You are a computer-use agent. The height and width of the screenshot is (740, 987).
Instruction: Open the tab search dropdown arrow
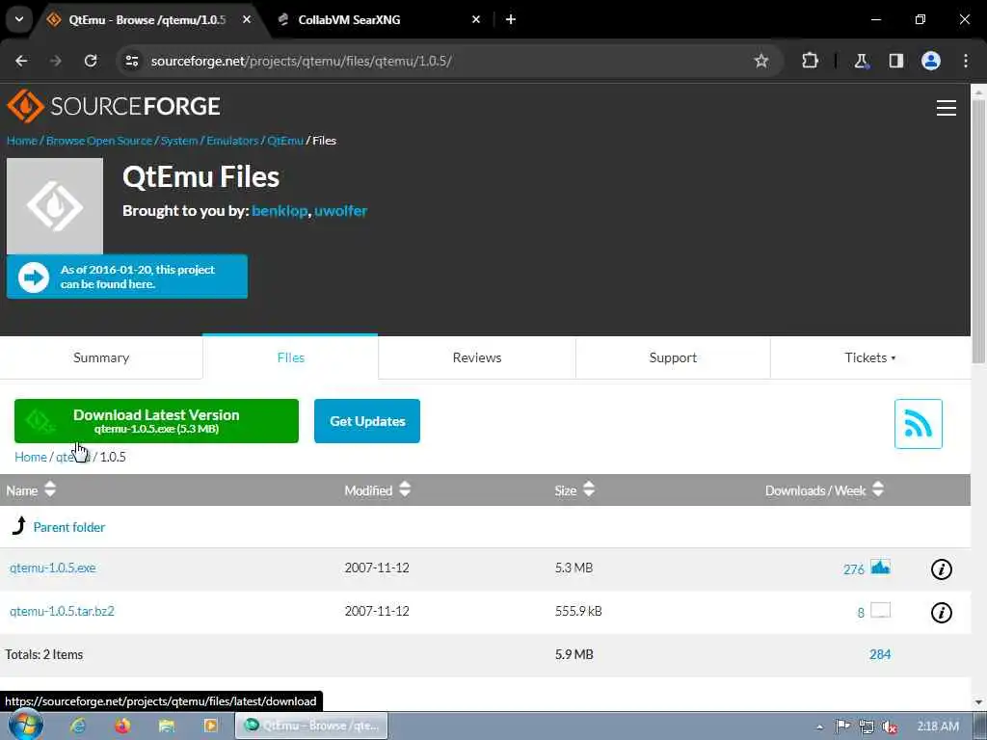coord(19,19)
